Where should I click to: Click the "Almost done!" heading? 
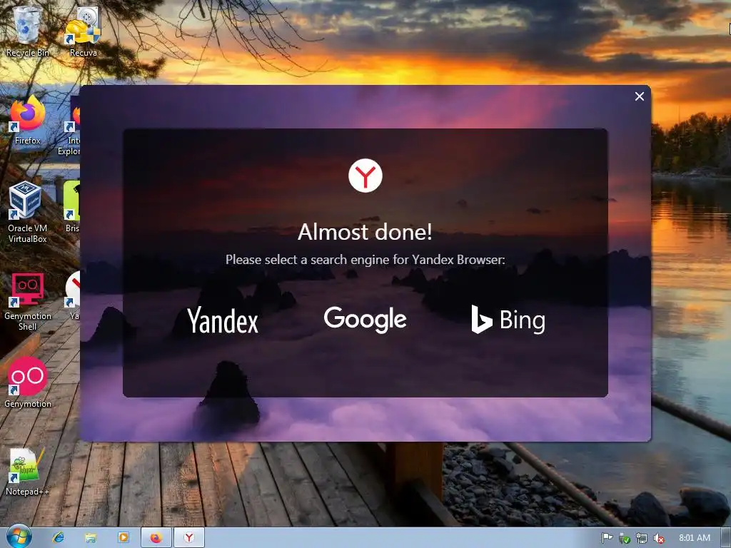pos(365,232)
